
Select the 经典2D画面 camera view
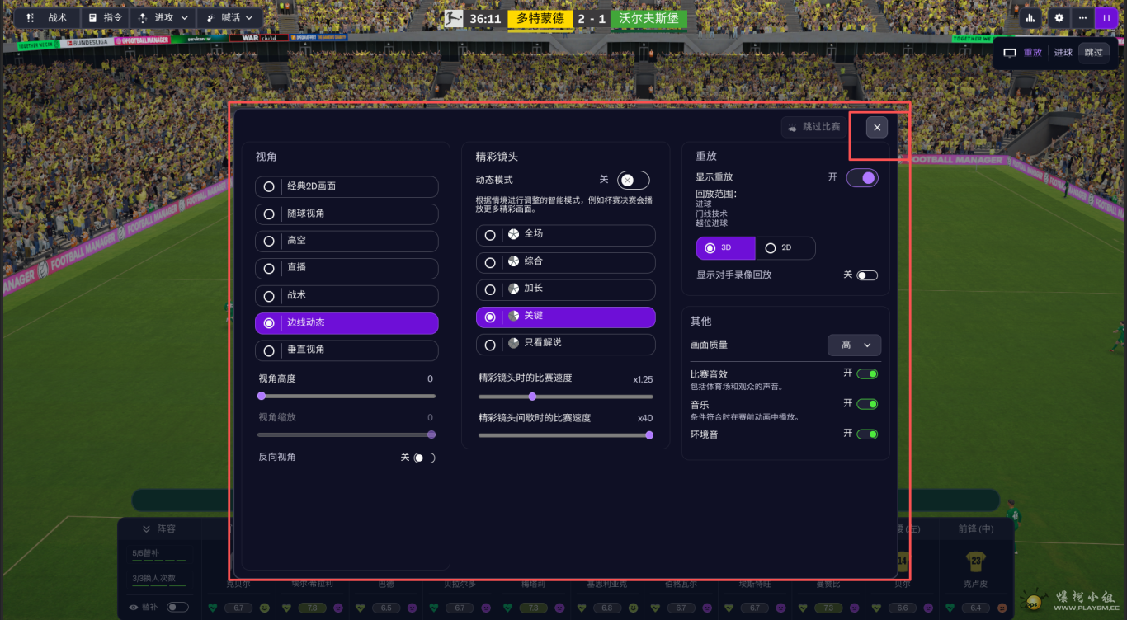347,186
